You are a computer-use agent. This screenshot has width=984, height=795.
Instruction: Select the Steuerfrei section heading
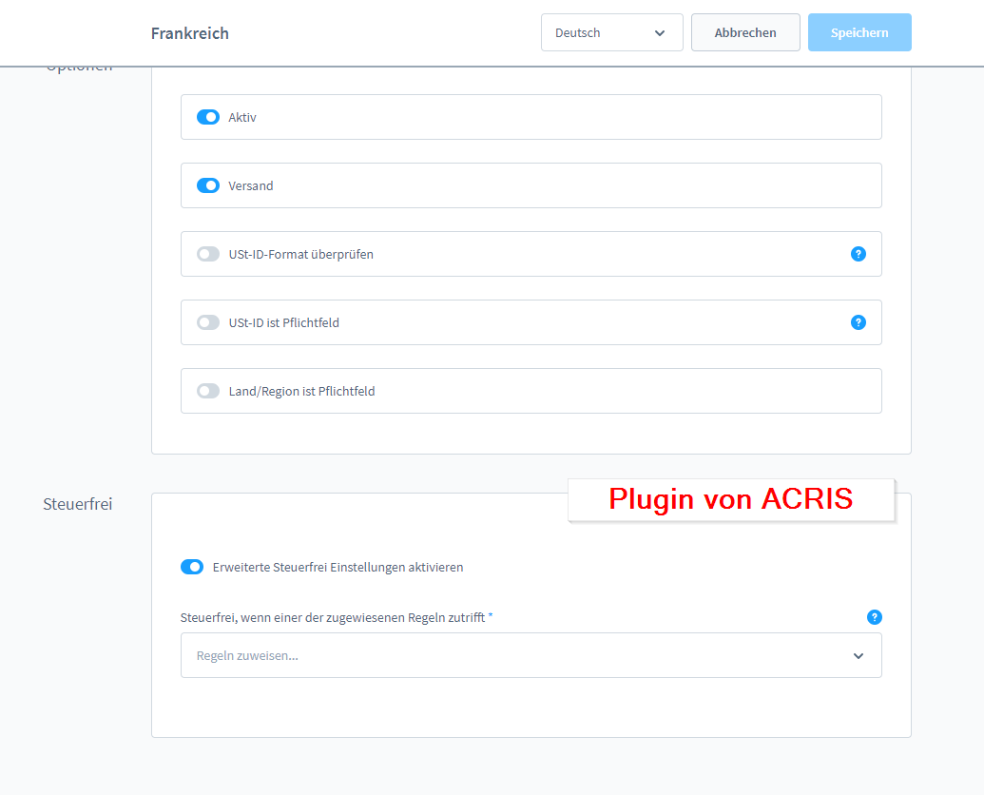78,504
